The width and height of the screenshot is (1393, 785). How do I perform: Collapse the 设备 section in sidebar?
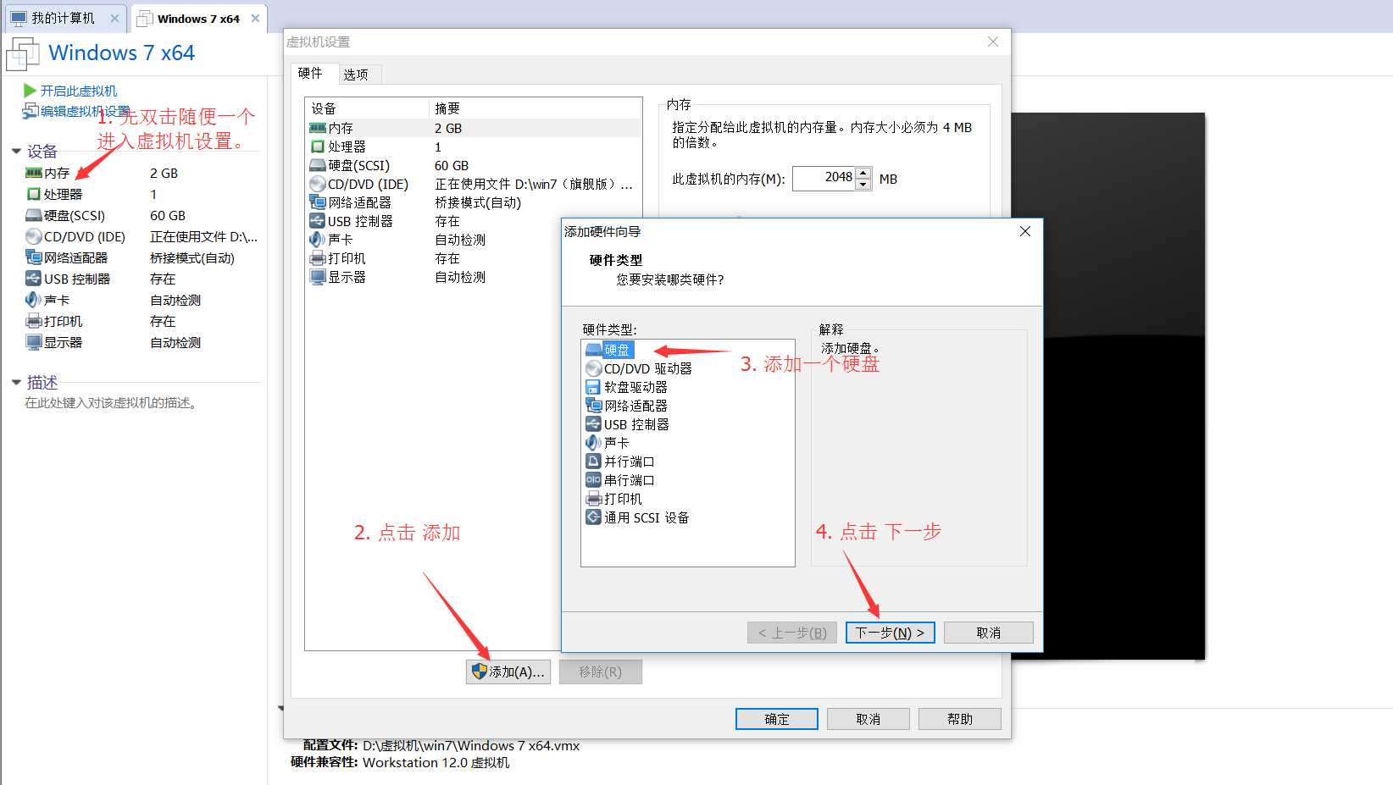(16, 152)
